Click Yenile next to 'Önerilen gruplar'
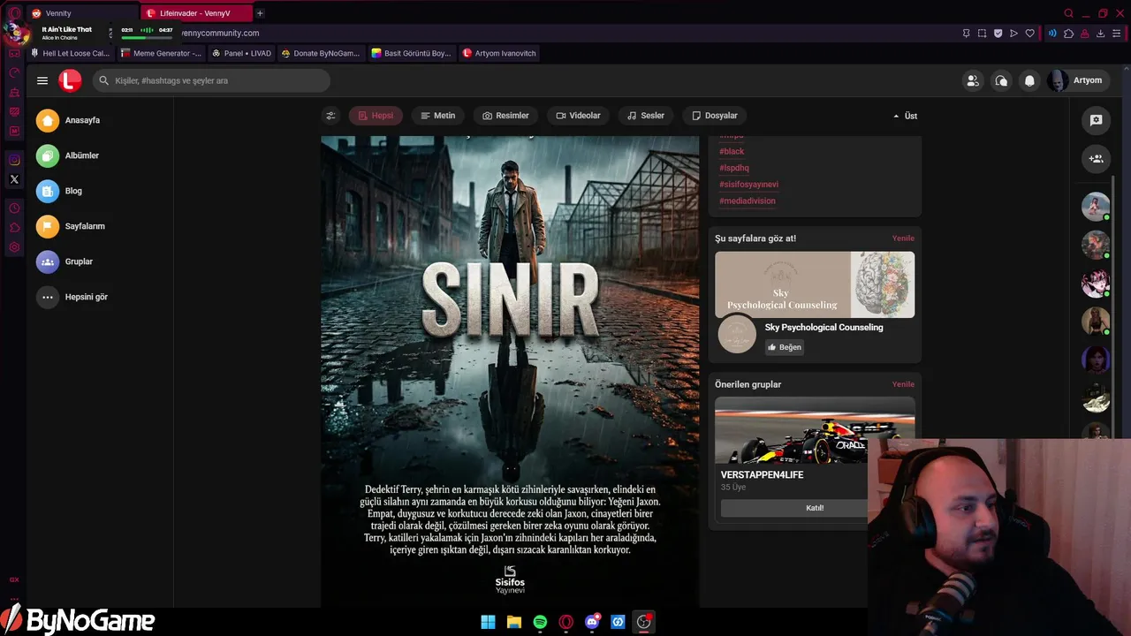This screenshot has width=1131, height=636. tap(903, 384)
